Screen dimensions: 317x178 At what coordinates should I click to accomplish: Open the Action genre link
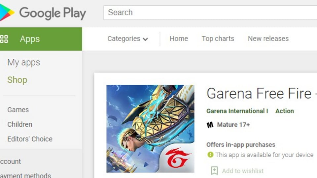(x=285, y=111)
